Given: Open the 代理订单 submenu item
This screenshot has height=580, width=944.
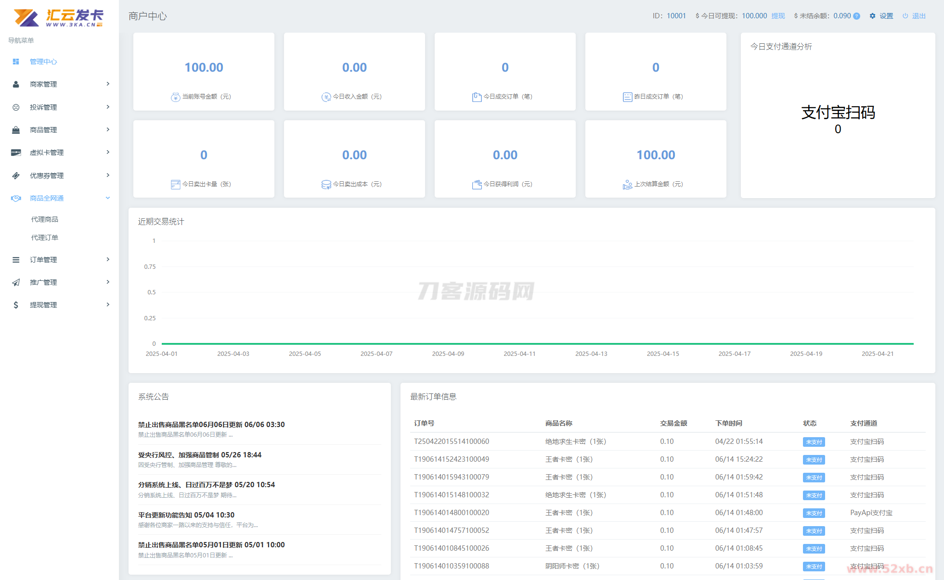Looking at the screenshot, I should click(x=44, y=238).
